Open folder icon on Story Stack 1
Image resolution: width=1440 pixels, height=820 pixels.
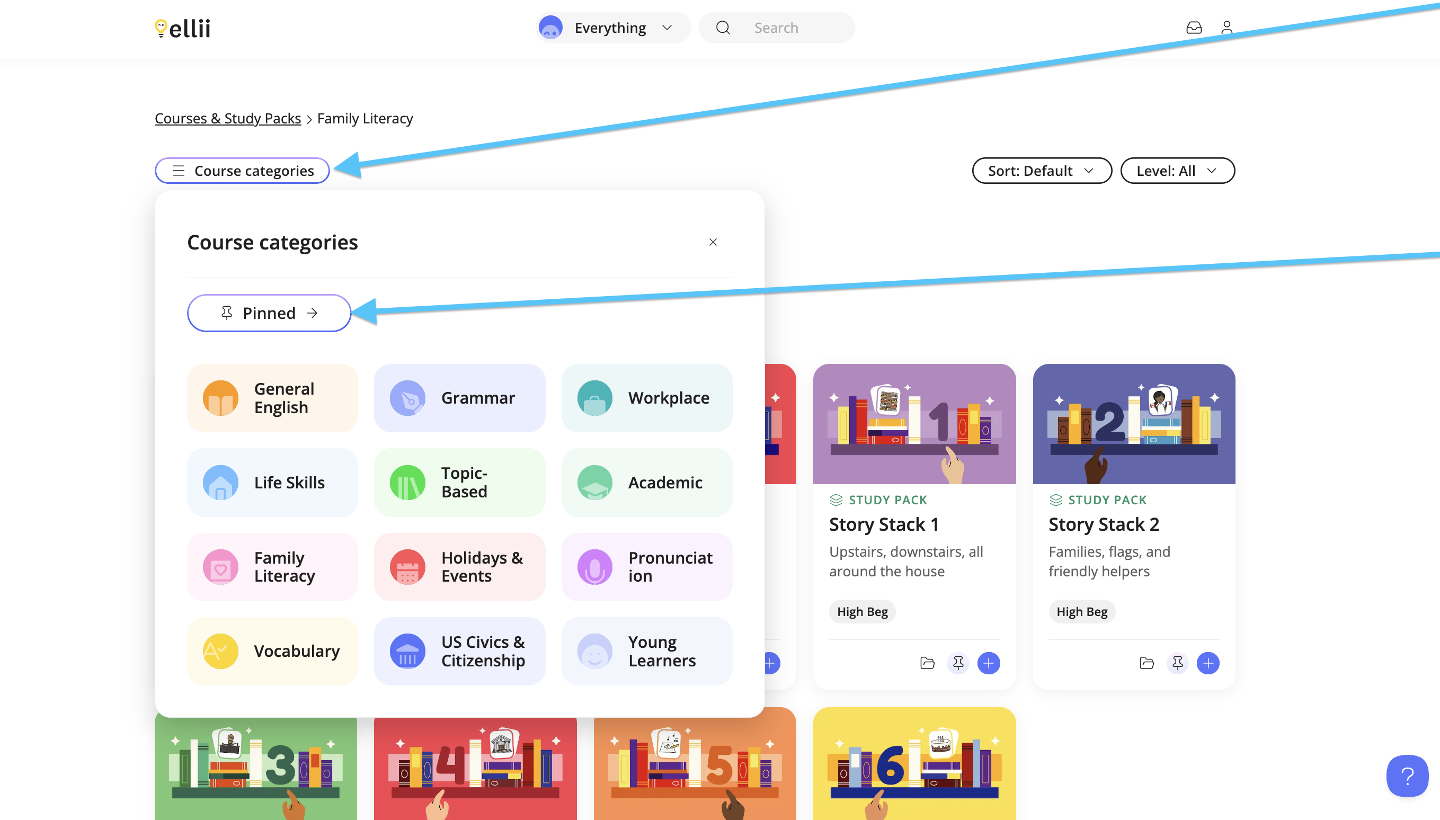click(x=927, y=663)
